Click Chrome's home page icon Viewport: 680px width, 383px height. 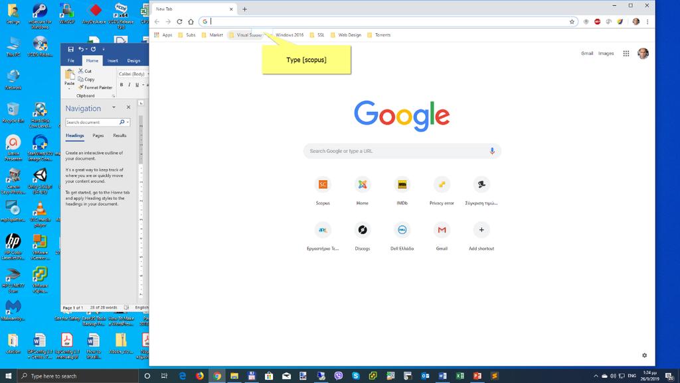[x=191, y=22]
